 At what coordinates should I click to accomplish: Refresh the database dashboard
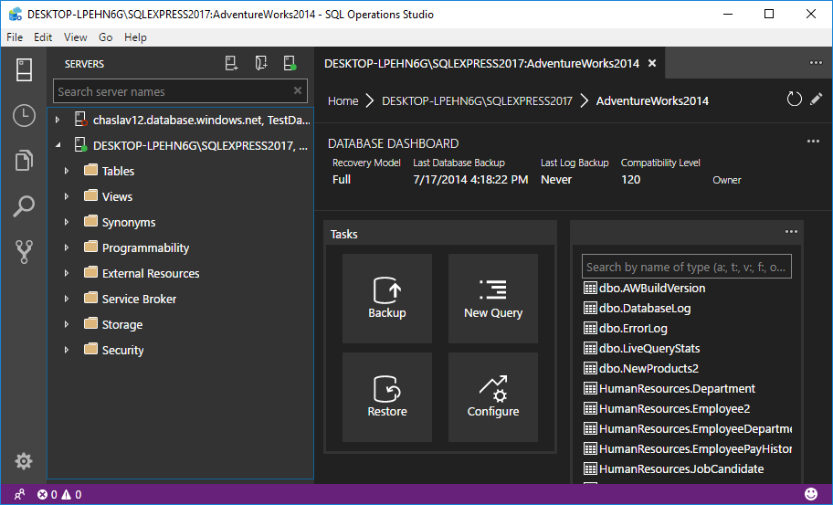click(x=794, y=100)
